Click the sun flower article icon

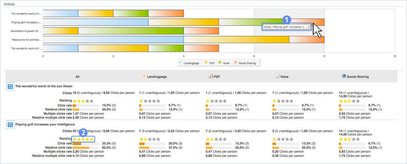10,86
